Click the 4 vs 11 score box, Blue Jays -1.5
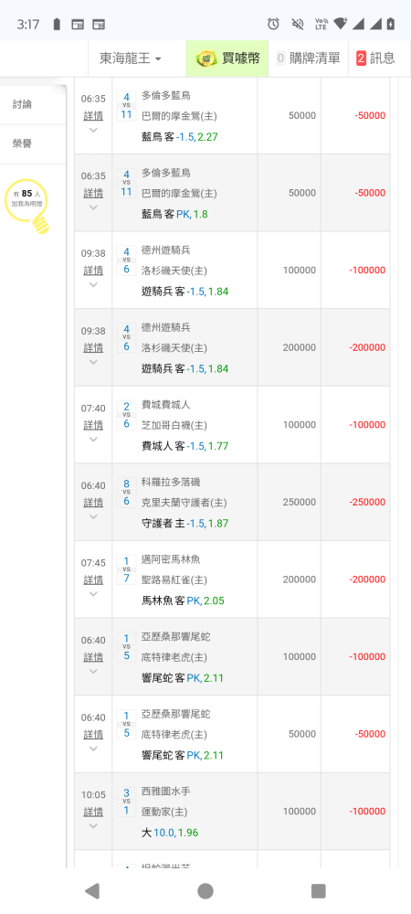This screenshot has height=914, width=411. coord(126,105)
